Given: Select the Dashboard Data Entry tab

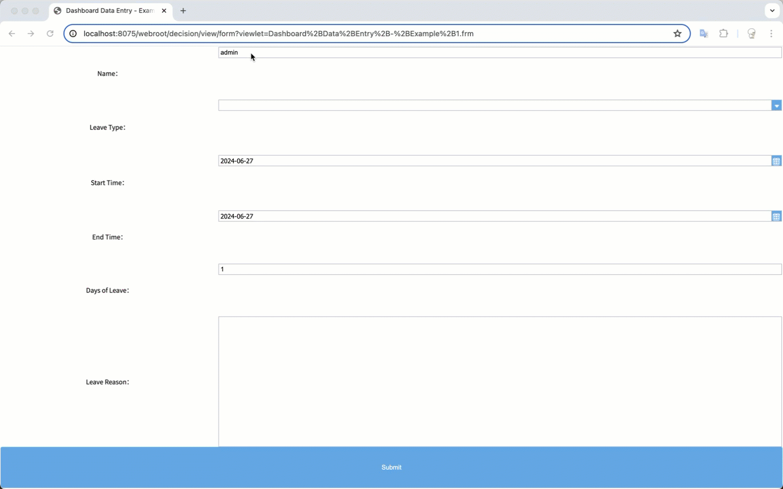Looking at the screenshot, I should point(107,11).
